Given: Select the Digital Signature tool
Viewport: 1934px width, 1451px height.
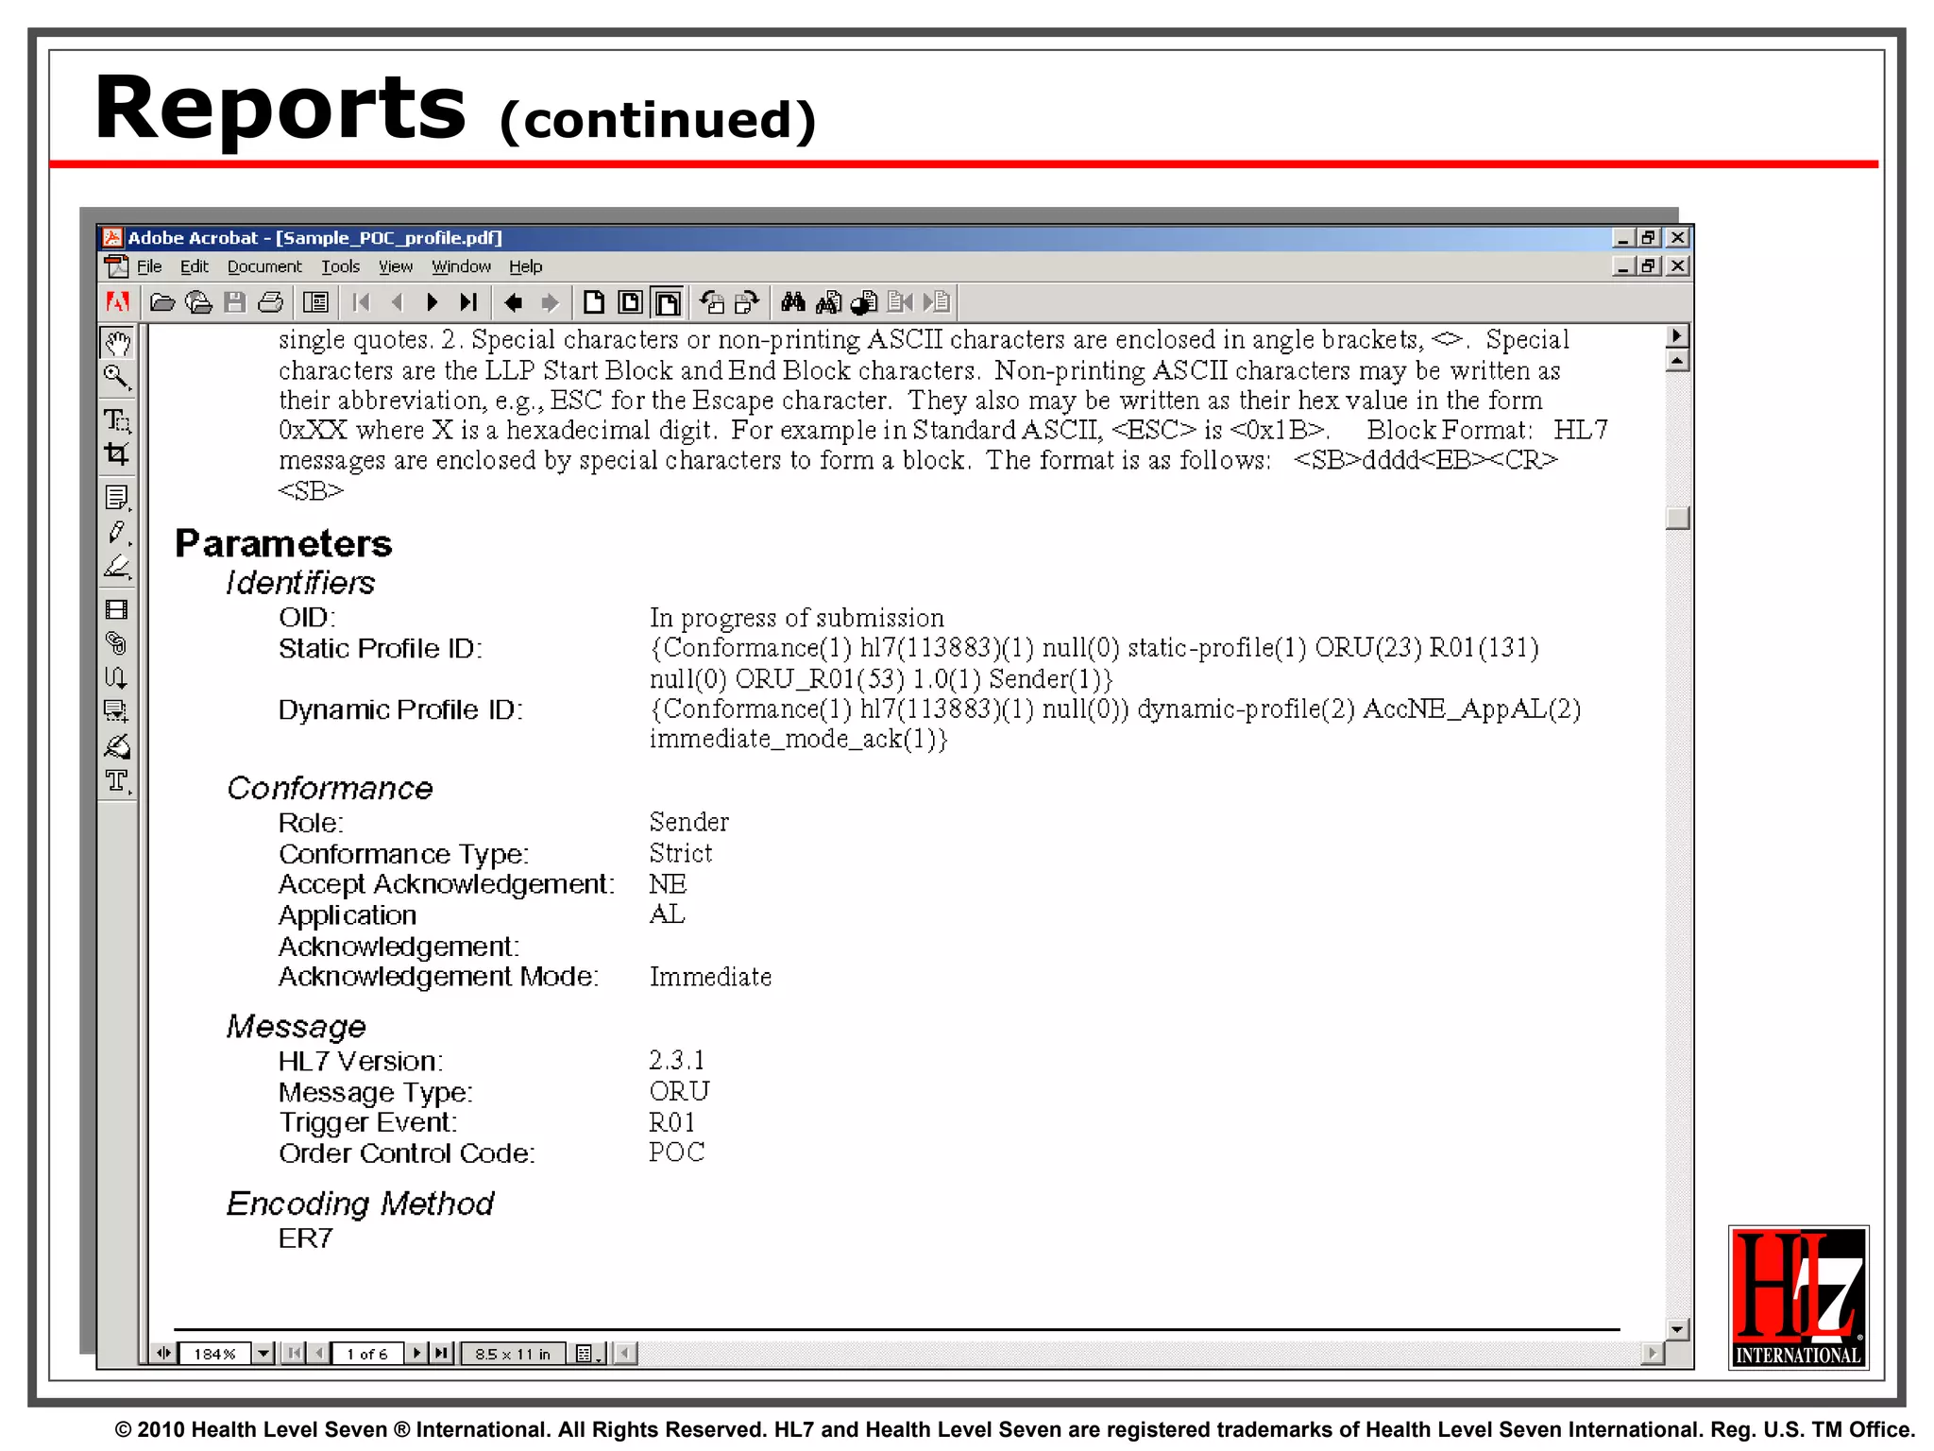Looking at the screenshot, I should click(117, 746).
